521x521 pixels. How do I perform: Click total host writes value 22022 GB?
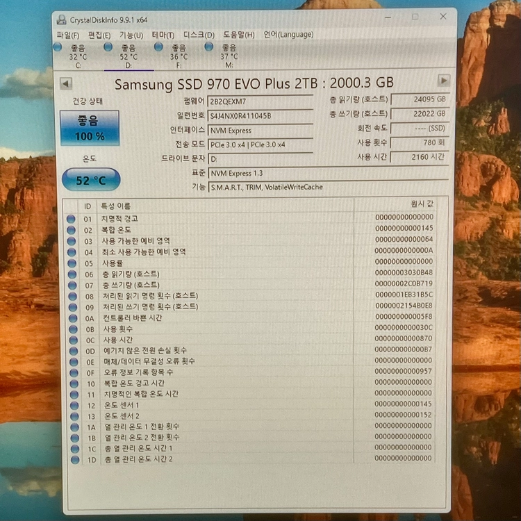(420, 114)
